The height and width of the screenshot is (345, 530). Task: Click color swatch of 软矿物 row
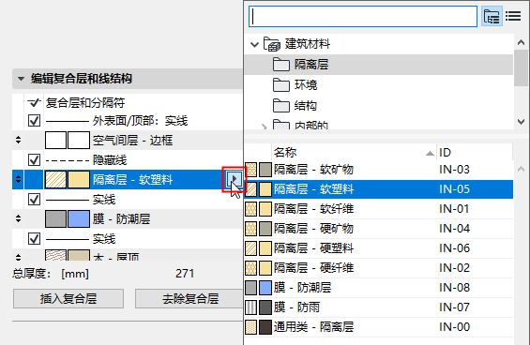pyautogui.click(x=265, y=170)
